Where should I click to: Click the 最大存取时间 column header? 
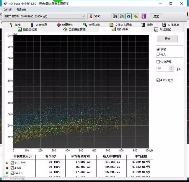112,156
